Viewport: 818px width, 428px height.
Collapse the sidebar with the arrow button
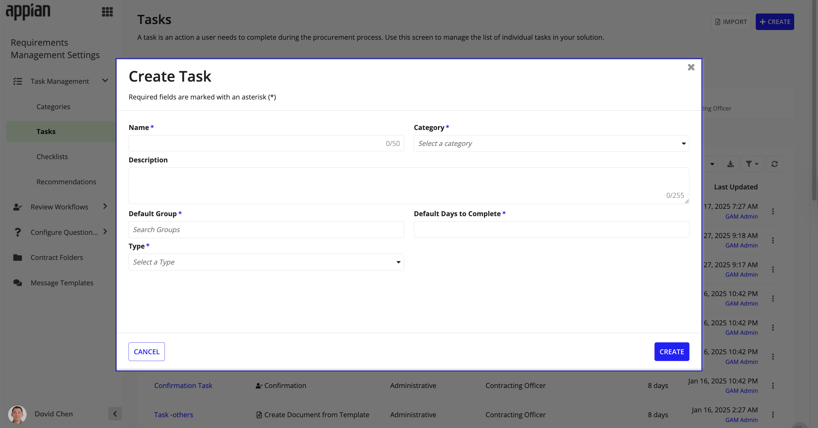115,414
